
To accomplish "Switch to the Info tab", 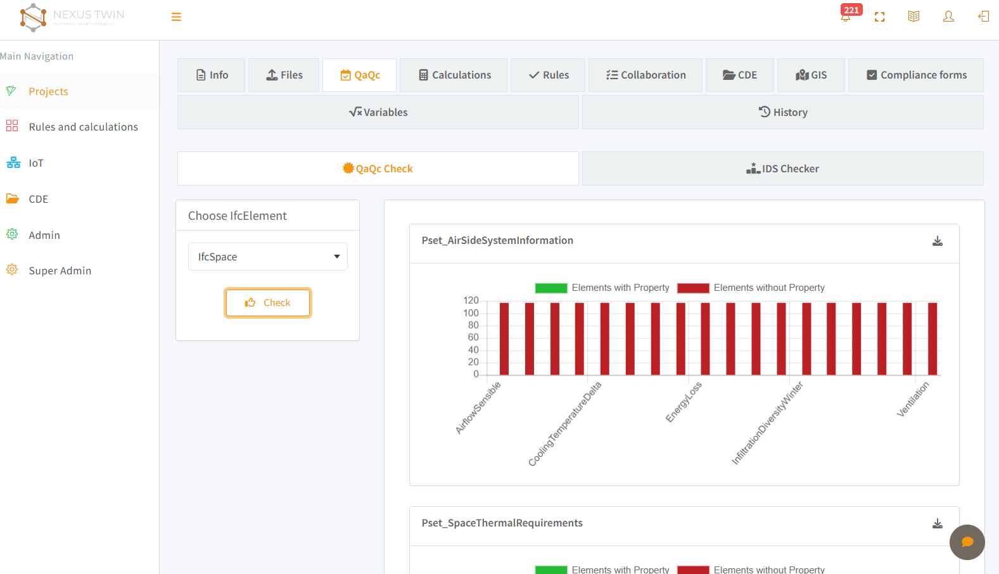I will point(212,75).
